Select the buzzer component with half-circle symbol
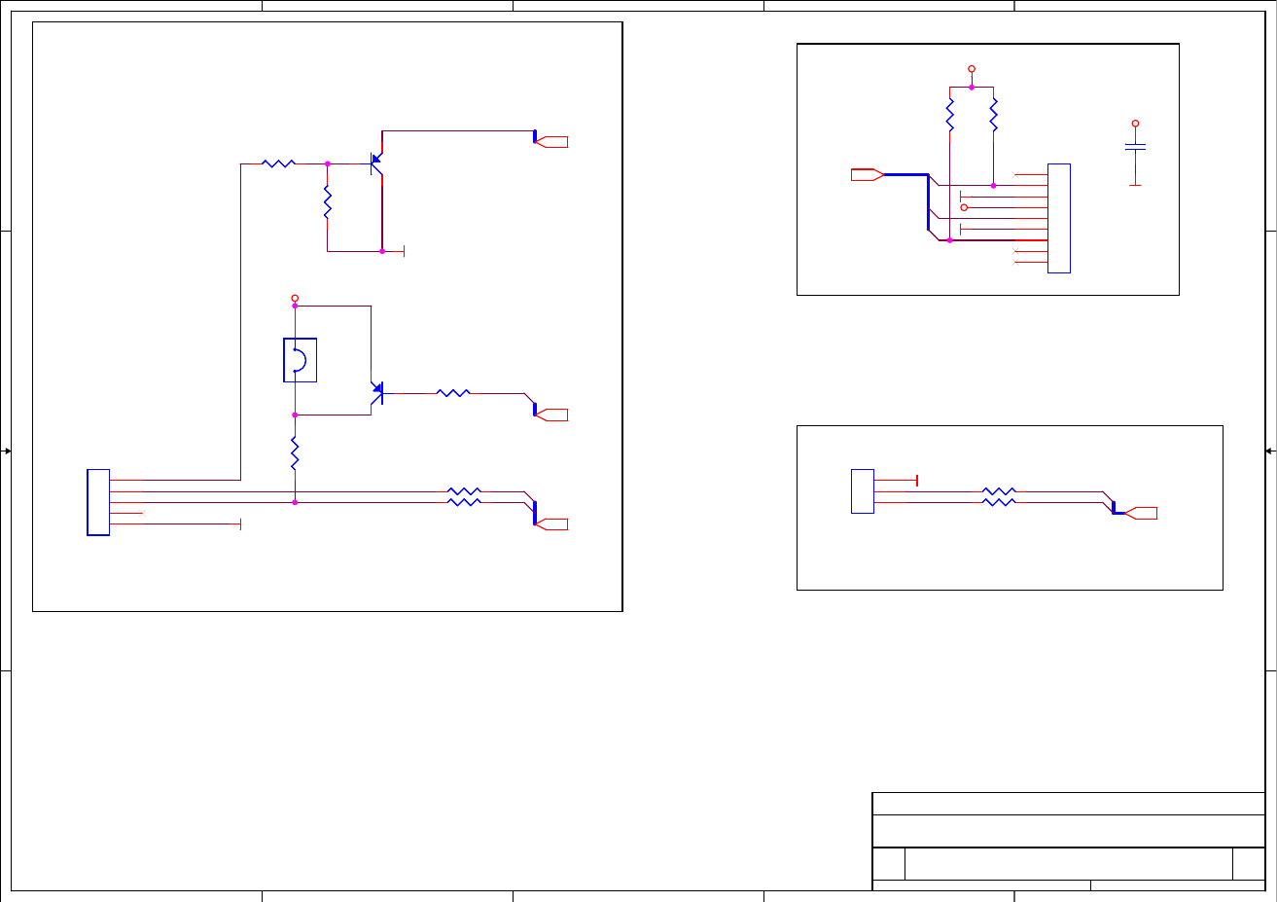1277x902 pixels. [x=301, y=360]
